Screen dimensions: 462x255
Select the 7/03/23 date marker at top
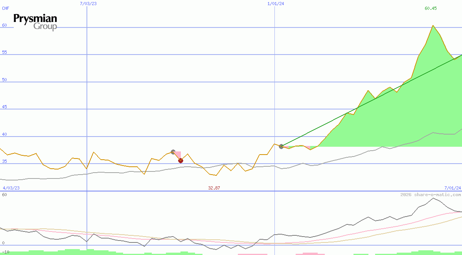tap(88, 3)
